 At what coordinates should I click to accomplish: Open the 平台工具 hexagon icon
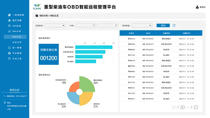[9, 58]
